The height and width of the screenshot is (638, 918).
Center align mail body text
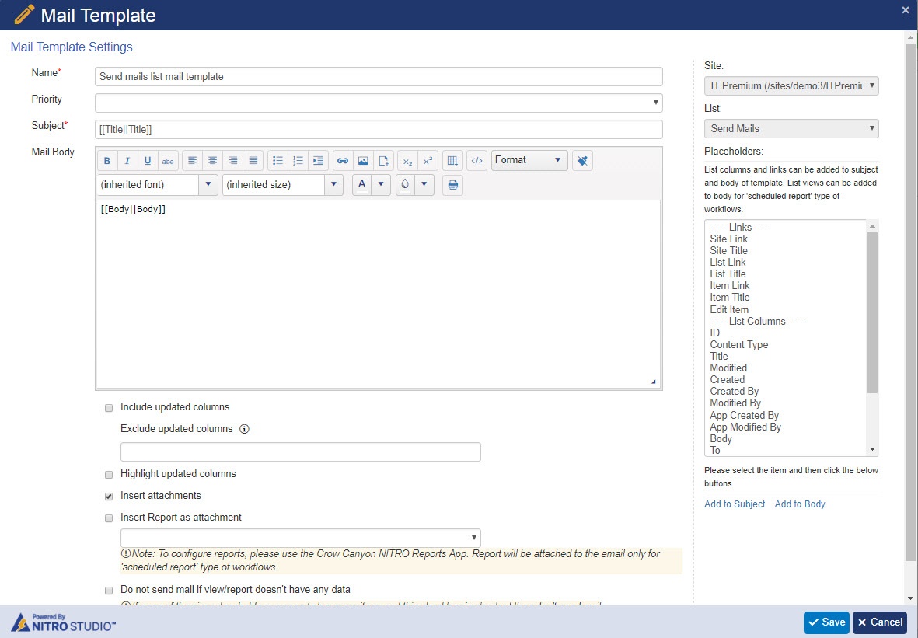tap(212, 161)
